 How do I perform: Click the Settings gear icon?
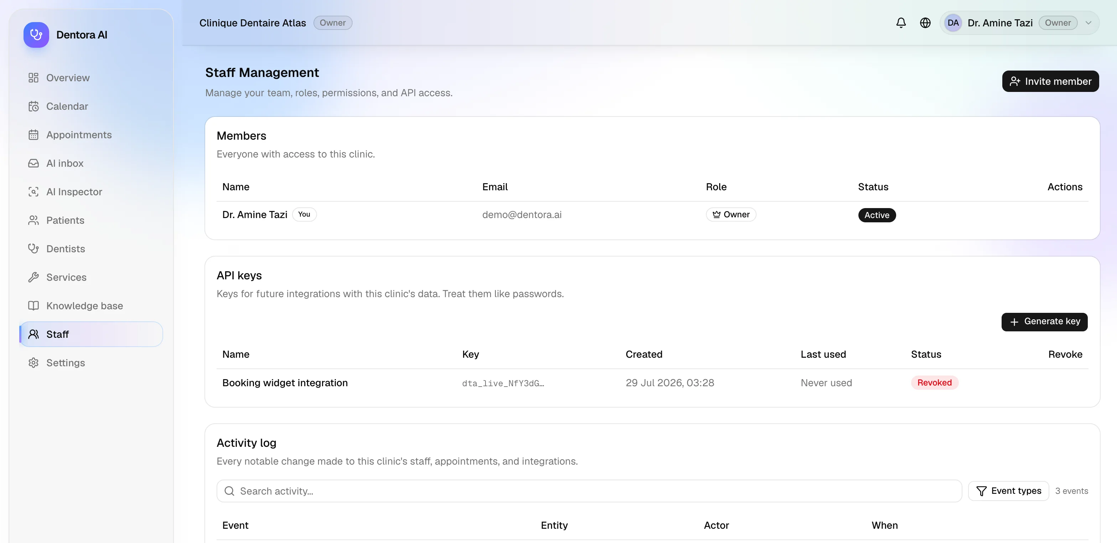(33, 363)
